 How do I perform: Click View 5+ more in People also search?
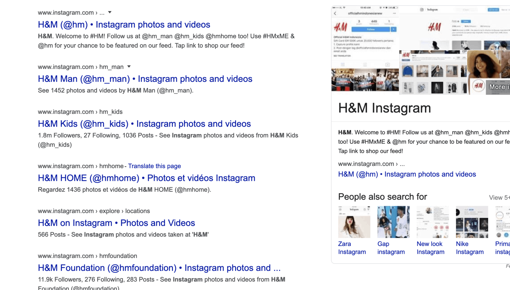[x=499, y=197]
